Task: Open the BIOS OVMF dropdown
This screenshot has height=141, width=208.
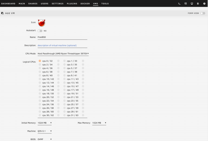Action: tap(44, 139)
